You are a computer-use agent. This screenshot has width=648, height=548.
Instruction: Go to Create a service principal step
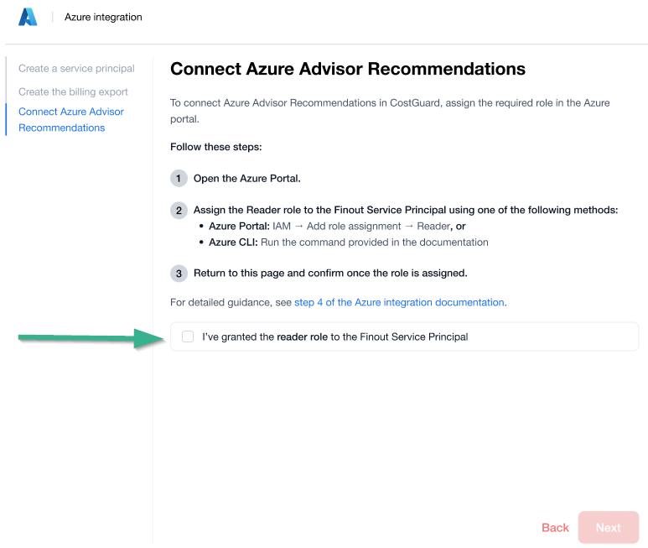(x=76, y=69)
